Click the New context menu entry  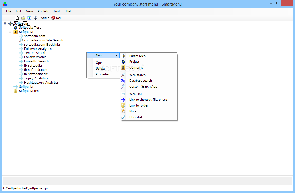pos(103,55)
